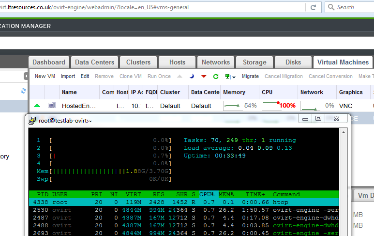Click the VM type icon in HostedEngine row
374x236 pixels.
point(51,105)
